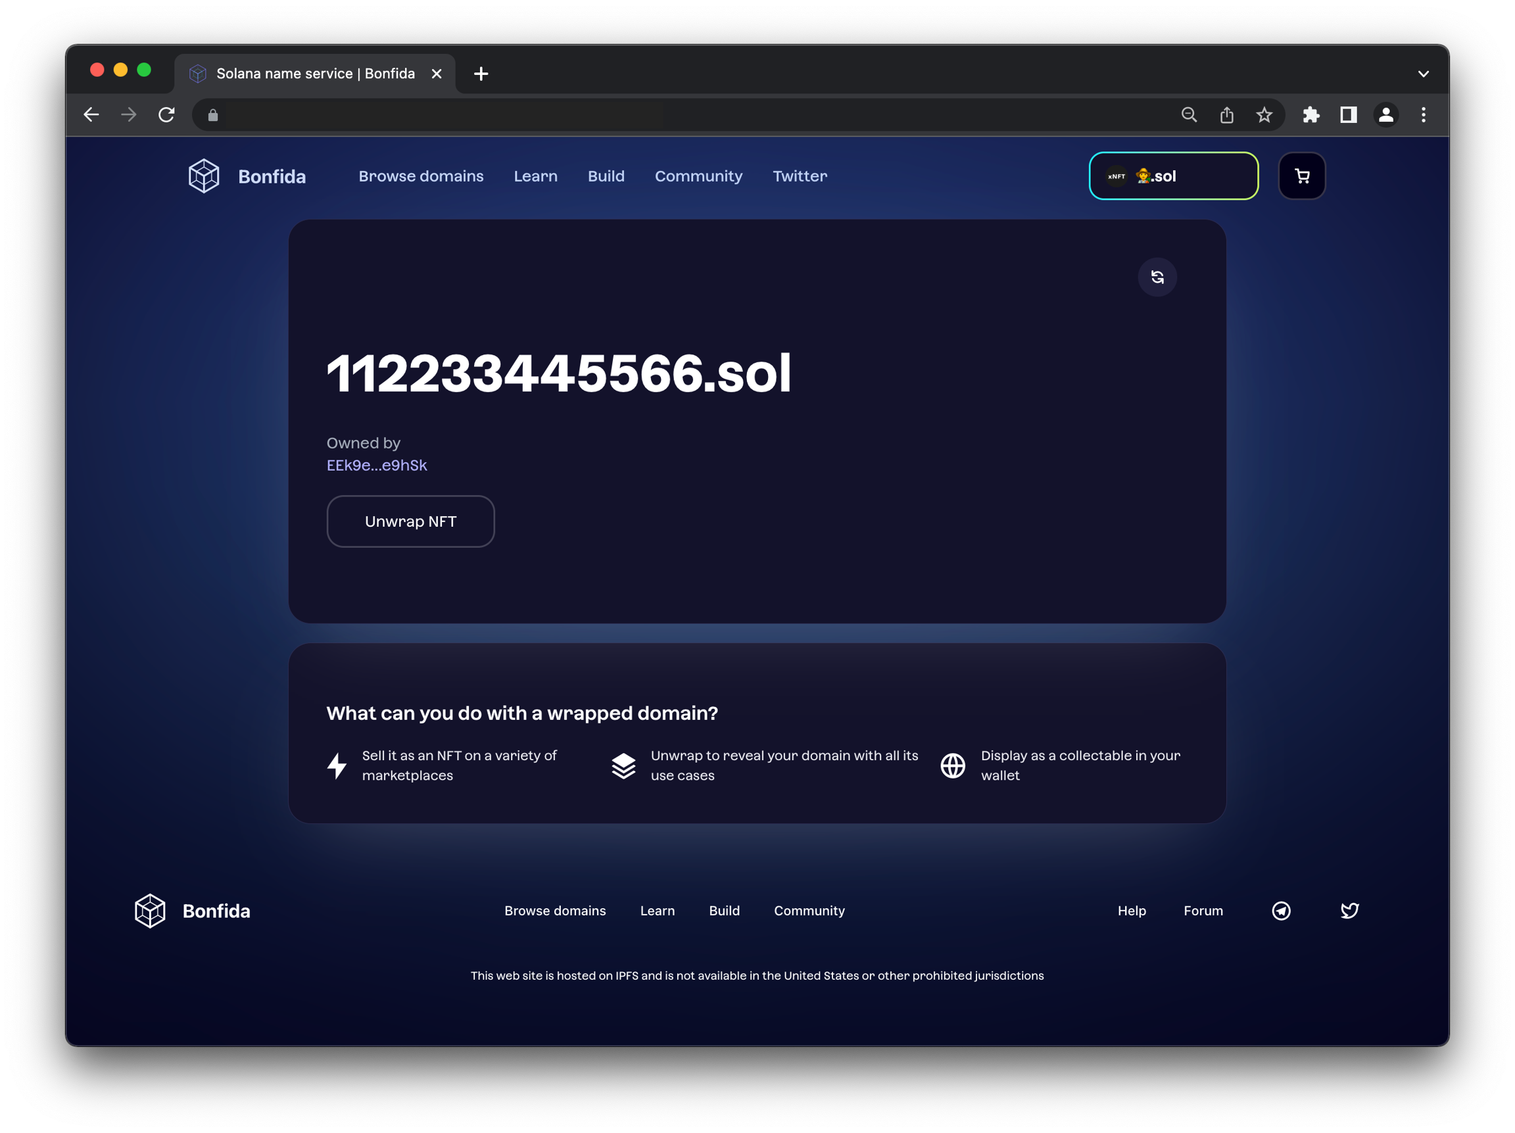Click the browser share icon
The width and height of the screenshot is (1515, 1133).
tap(1226, 115)
